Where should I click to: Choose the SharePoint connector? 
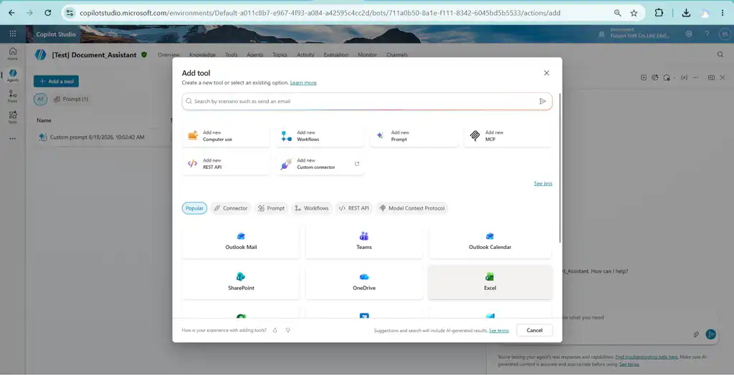(241, 283)
